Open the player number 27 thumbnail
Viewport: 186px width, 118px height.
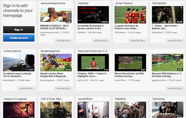(x=93, y=62)
